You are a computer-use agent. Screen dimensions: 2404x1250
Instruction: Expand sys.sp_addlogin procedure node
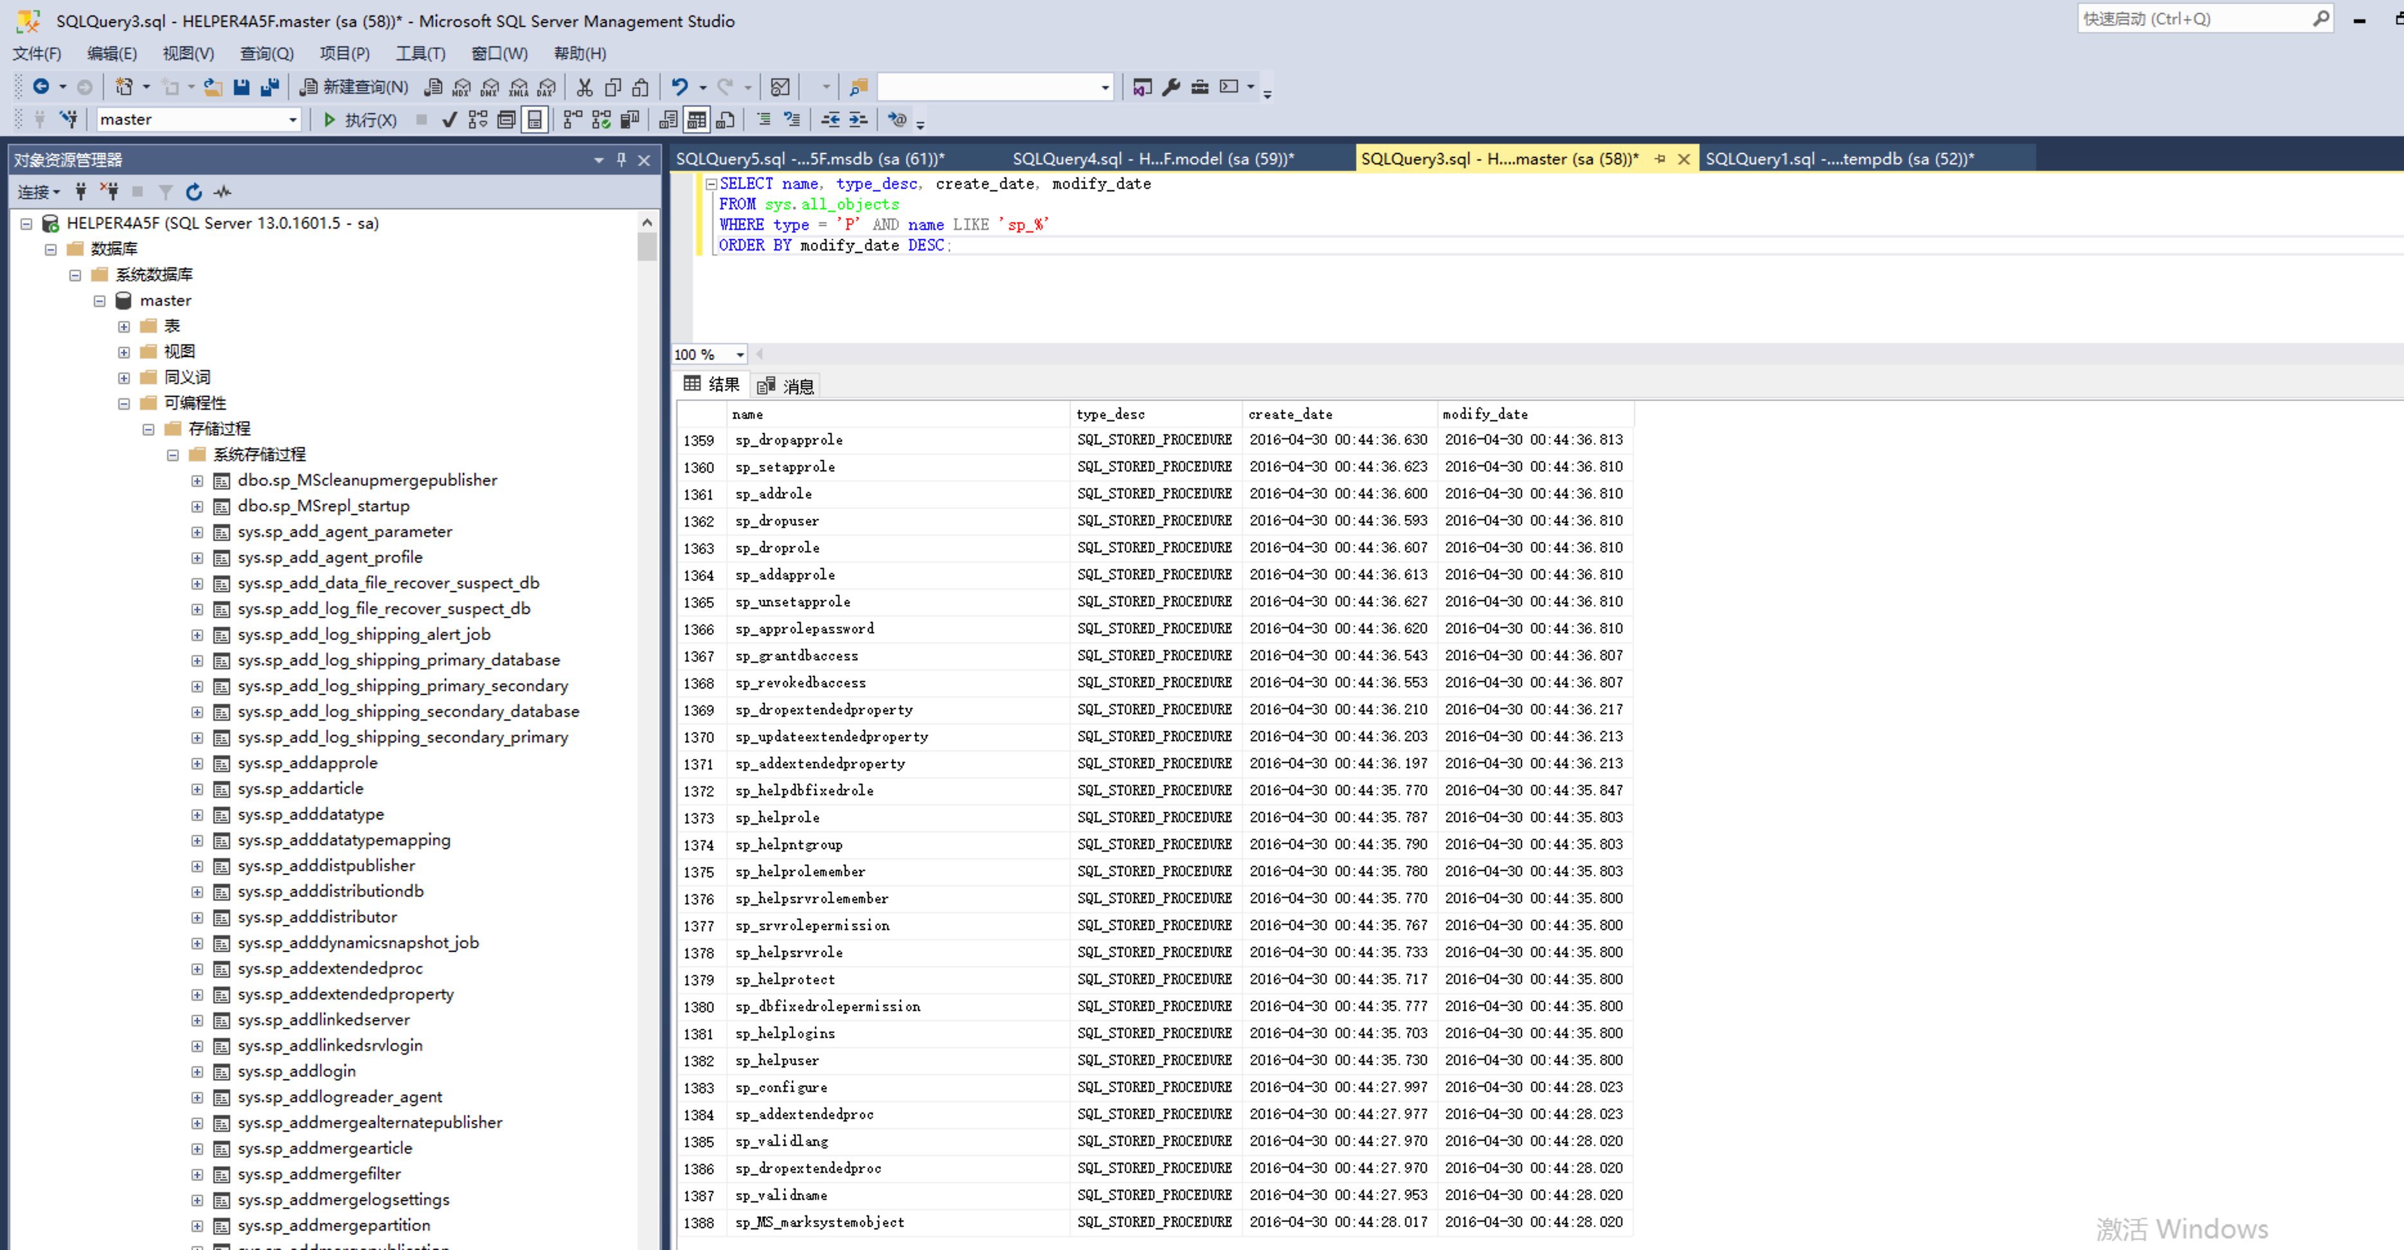197,1071
